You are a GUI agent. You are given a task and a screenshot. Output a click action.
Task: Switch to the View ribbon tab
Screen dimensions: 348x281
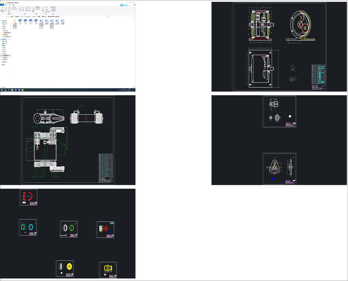(13, 5)
